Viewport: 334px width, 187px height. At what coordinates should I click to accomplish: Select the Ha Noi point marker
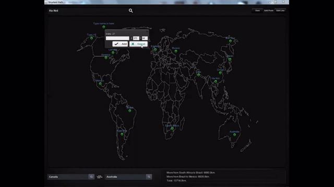(x=216, y=82)
